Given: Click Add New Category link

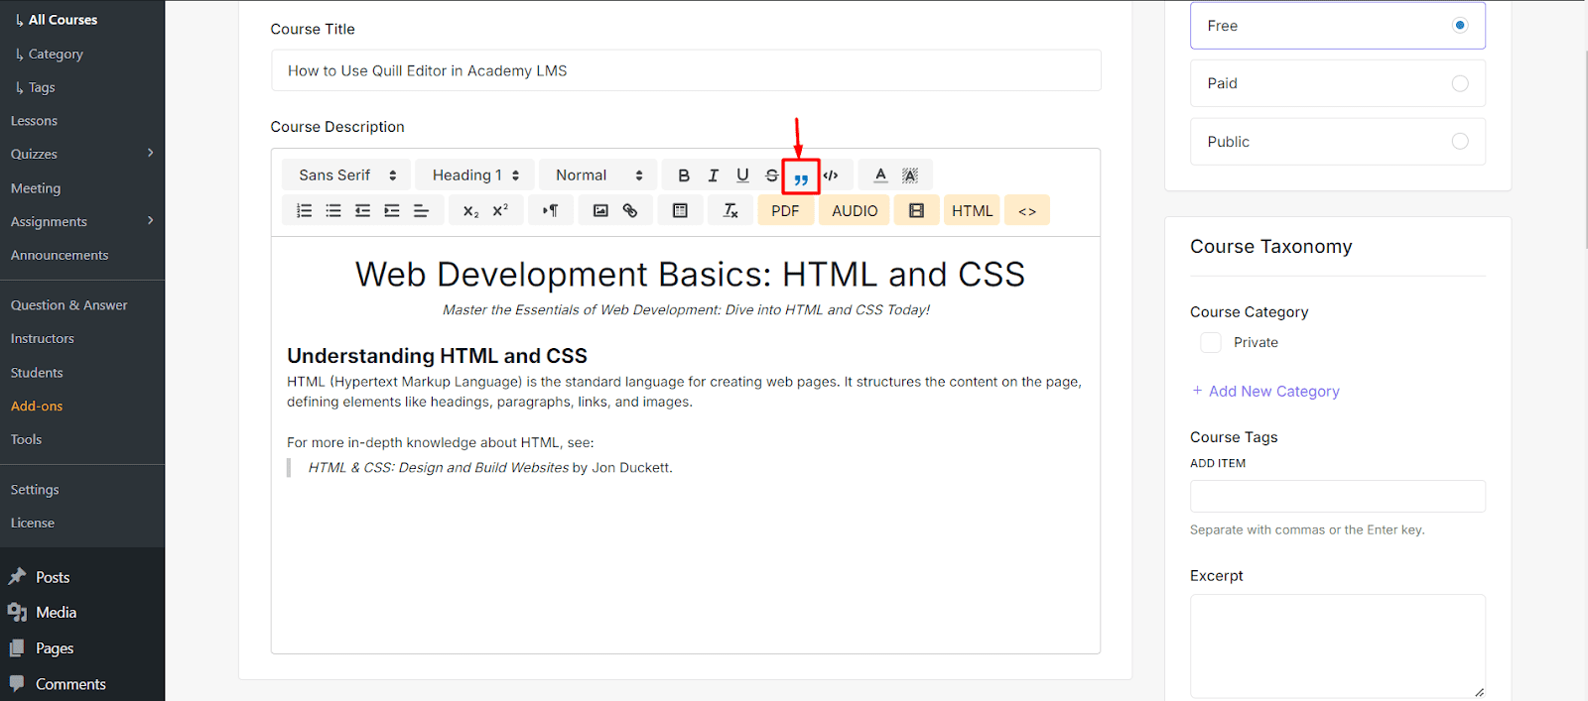Looking at the screenshot, I should (1265, 391).
